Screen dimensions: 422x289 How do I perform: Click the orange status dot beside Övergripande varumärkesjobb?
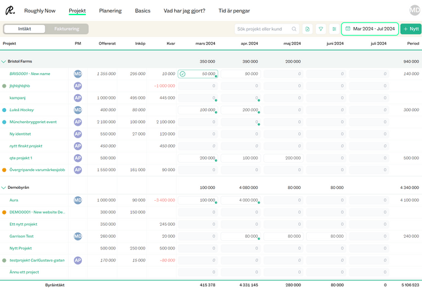pyautogui.click(x=4, y=170)
